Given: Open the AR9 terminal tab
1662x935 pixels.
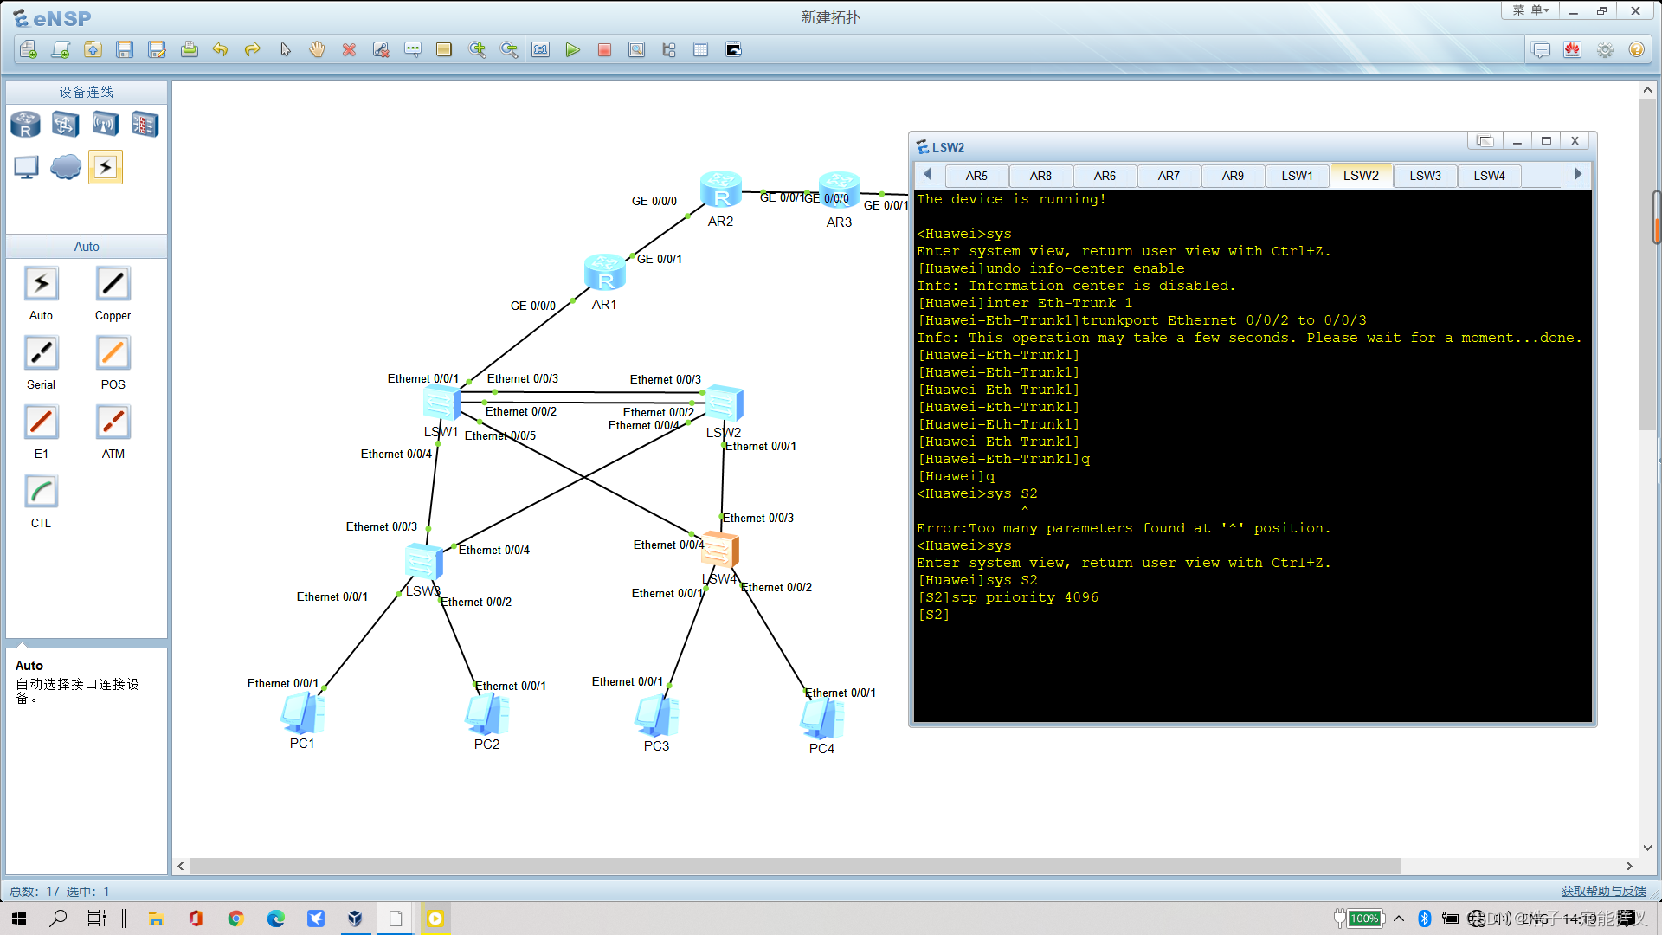Looking at the screenshot, I should (1233, 176).
